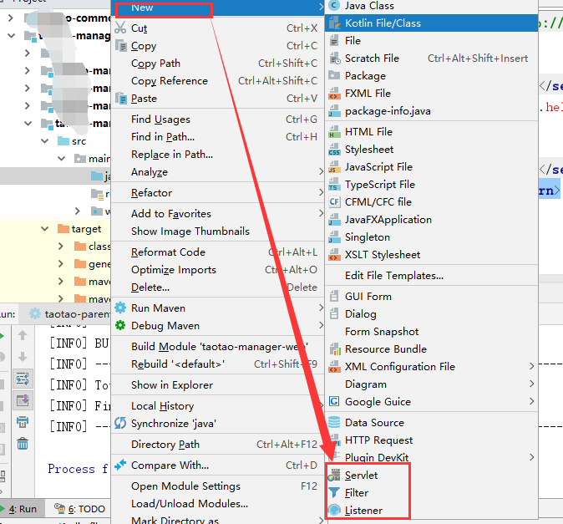The image size is (563, 524).
Task: Click the down arrow in Run panel
Action: tap(23, 357)
